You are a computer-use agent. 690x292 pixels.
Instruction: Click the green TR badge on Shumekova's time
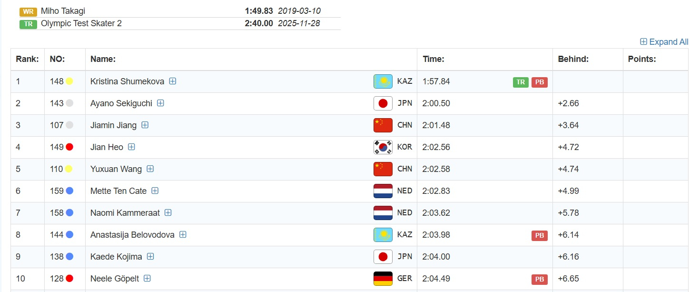pyautogui.click(x=521, y=82)
